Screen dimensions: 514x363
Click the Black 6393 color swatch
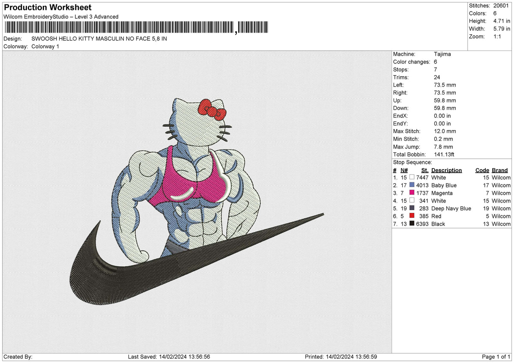coord(412,223)
